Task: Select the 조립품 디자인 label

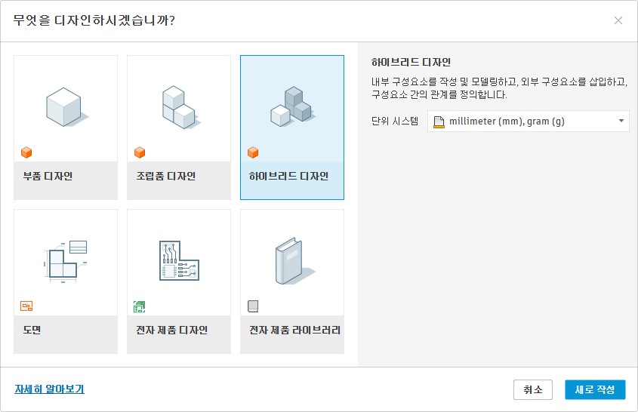Action: point(166,177)
